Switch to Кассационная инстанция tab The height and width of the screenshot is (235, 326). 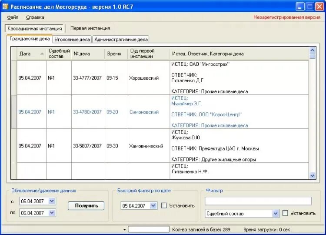[34, 28]
